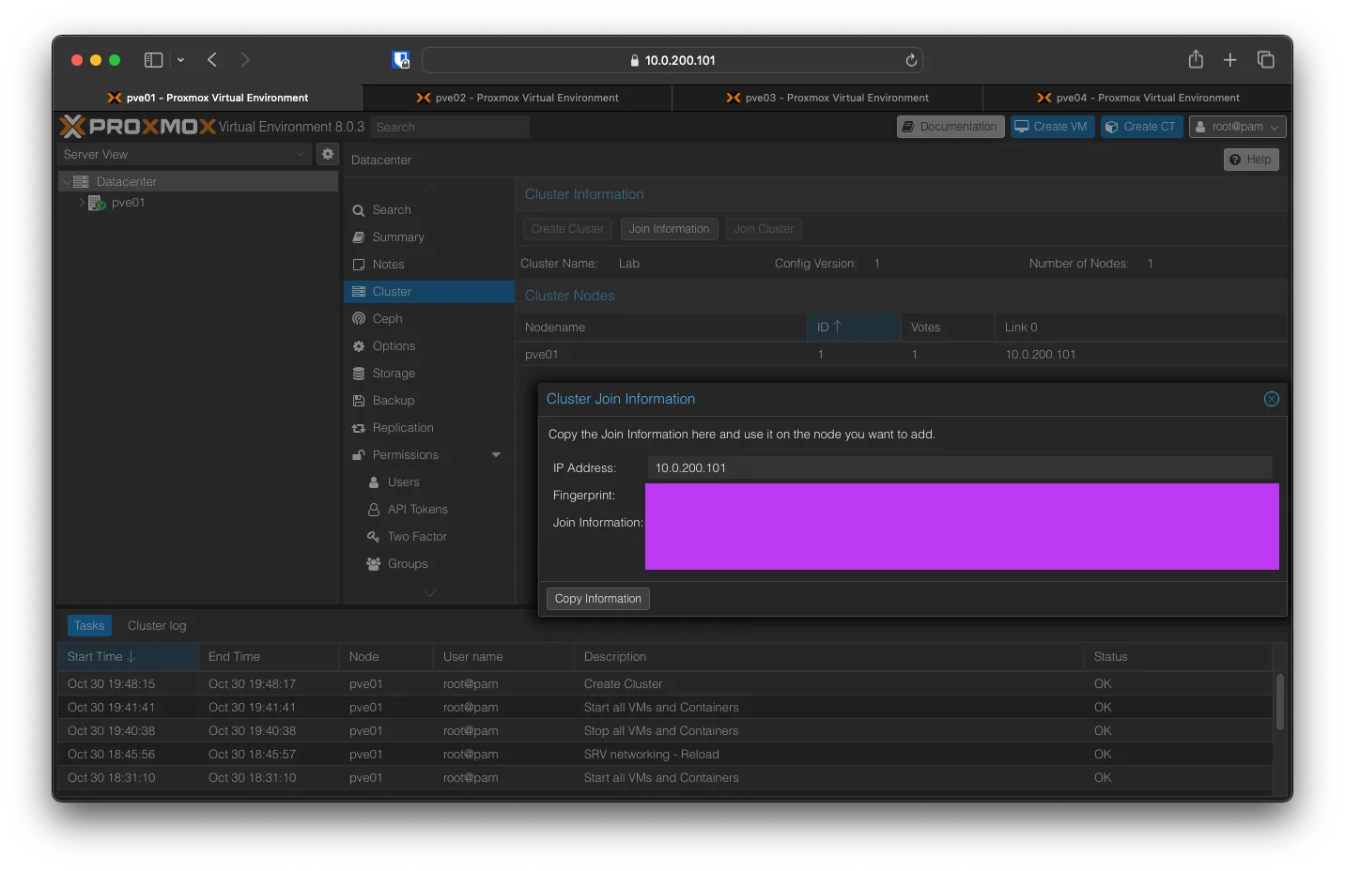Go back with the browser back arrow
Image resolution: width=1345 pixels, height=871 pixels.
coord(212,60)
